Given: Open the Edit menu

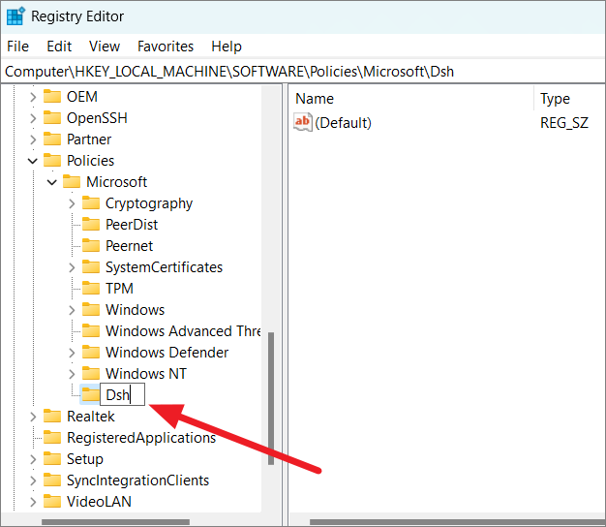Looking at the screenshot, I should tap(59, 46).
